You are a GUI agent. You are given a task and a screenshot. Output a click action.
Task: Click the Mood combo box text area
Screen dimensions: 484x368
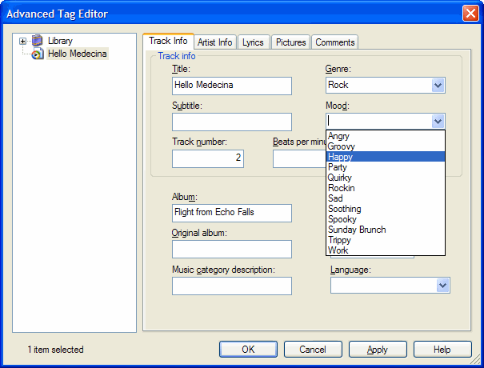tap(379, 121)
